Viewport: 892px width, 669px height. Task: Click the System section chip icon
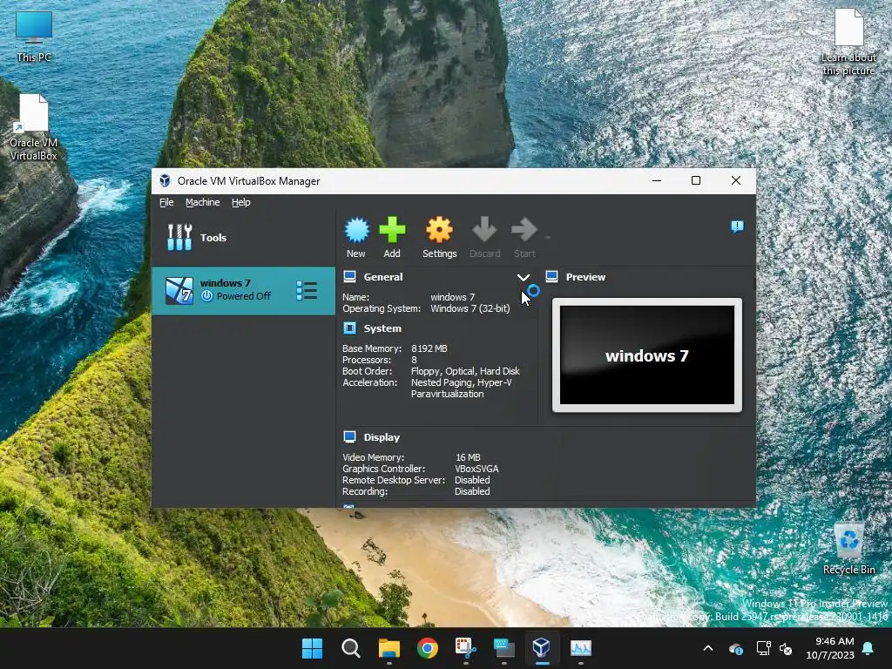point(350,328)
